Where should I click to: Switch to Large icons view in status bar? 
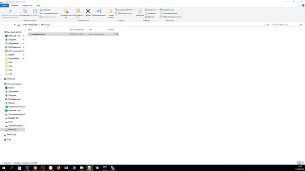[303, 162]
